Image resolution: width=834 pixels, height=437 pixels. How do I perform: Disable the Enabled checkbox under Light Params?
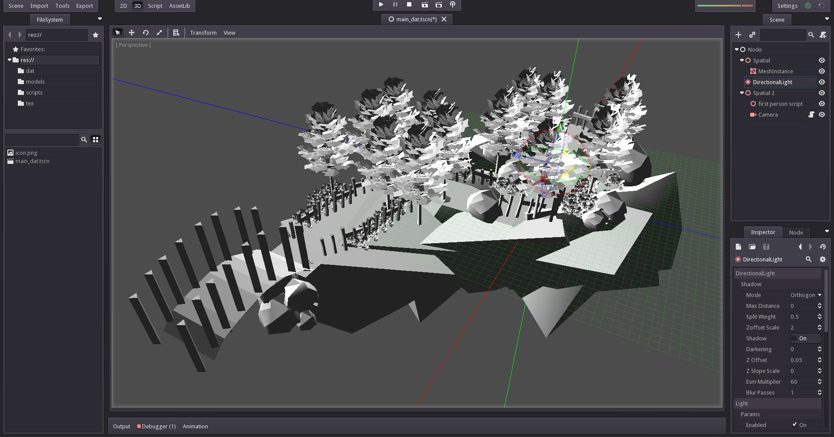[x=795, y=425]
